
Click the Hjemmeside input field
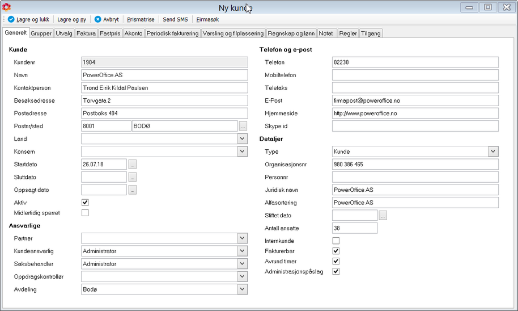click(415, 113)
